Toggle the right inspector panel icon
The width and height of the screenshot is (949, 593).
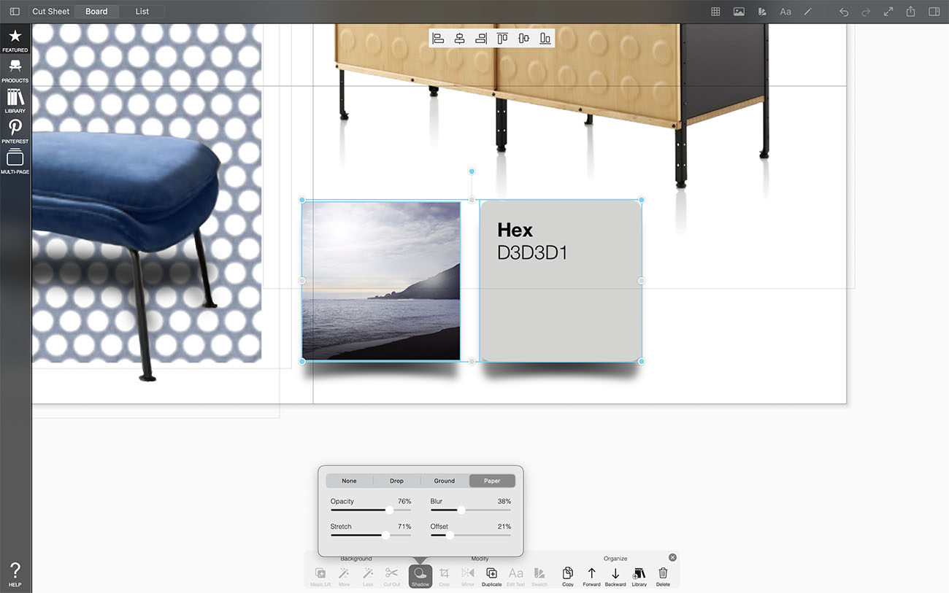[x=934, y=12]
